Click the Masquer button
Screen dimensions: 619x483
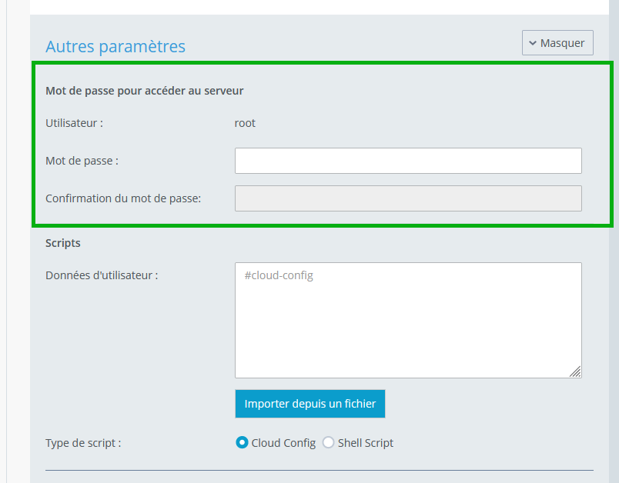tap(557, 42)
